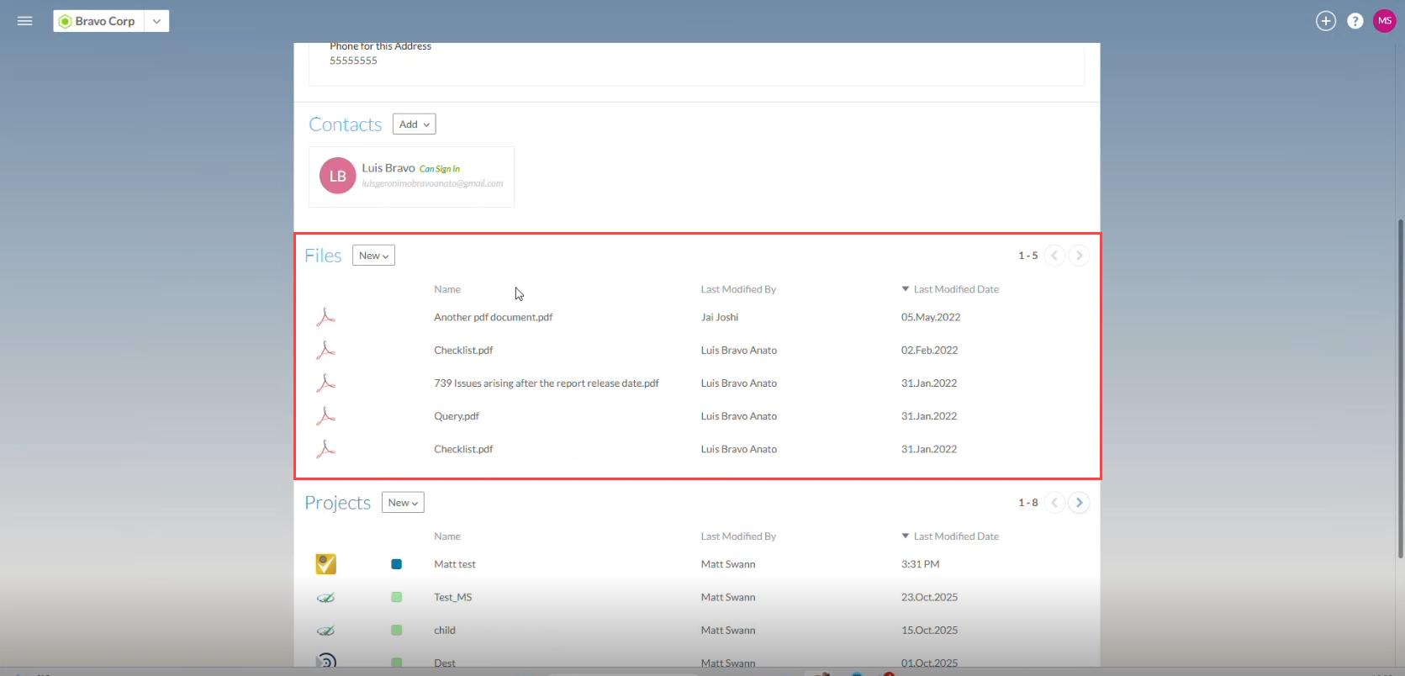Click the page vertical scrollbar
The width and height of the screenshot is (1405, 676).
click(x=1400, y=388)
